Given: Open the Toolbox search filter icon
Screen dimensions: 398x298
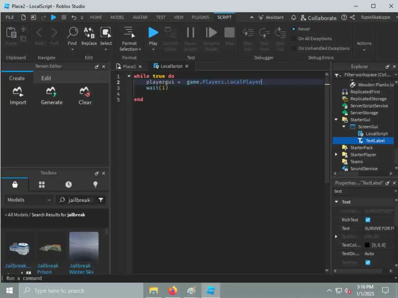Looking at the screenshot, I should tap(101, 200).
